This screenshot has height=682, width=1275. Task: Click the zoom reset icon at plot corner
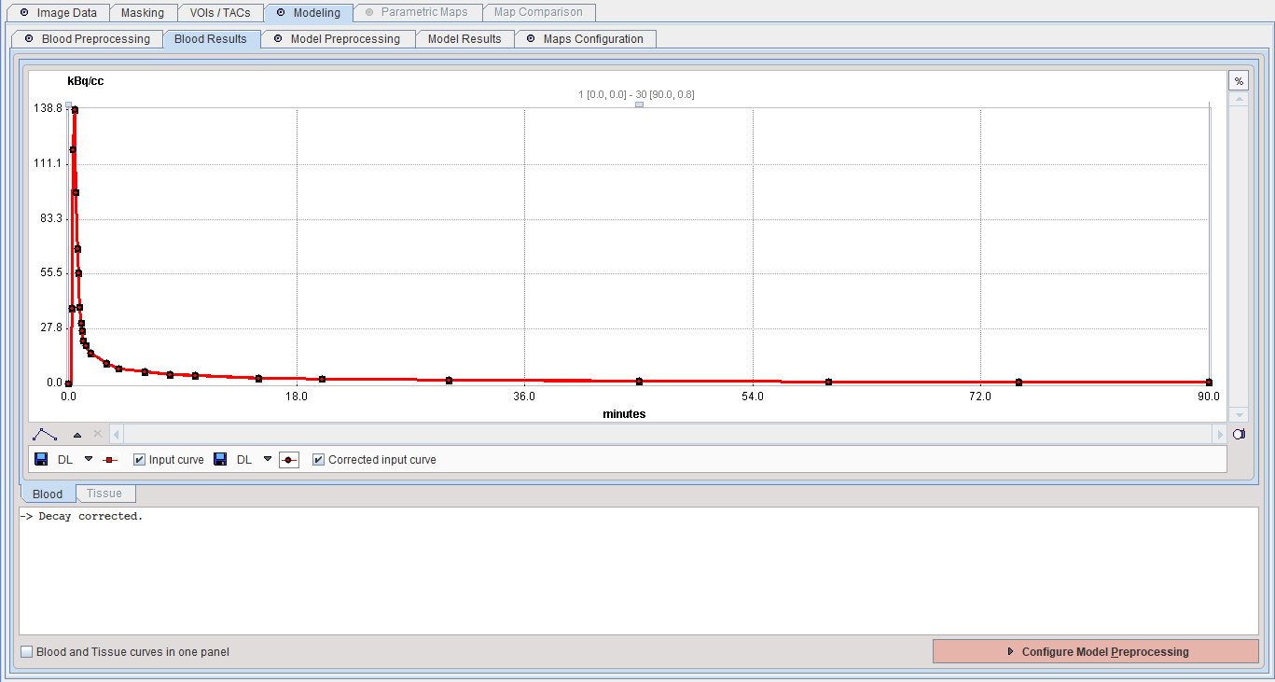(1239, 435)
